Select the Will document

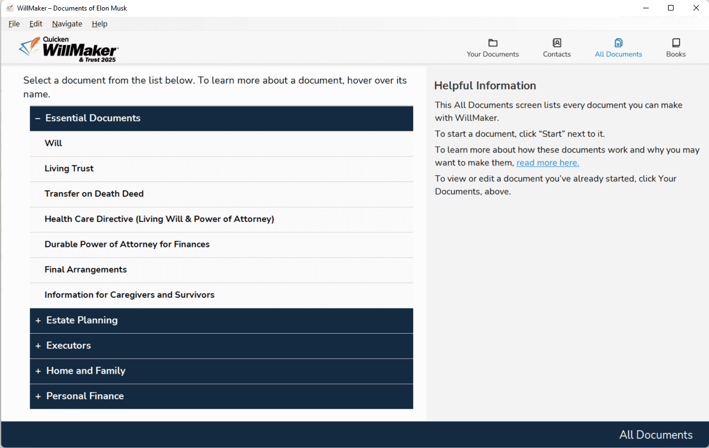point(53,143)
